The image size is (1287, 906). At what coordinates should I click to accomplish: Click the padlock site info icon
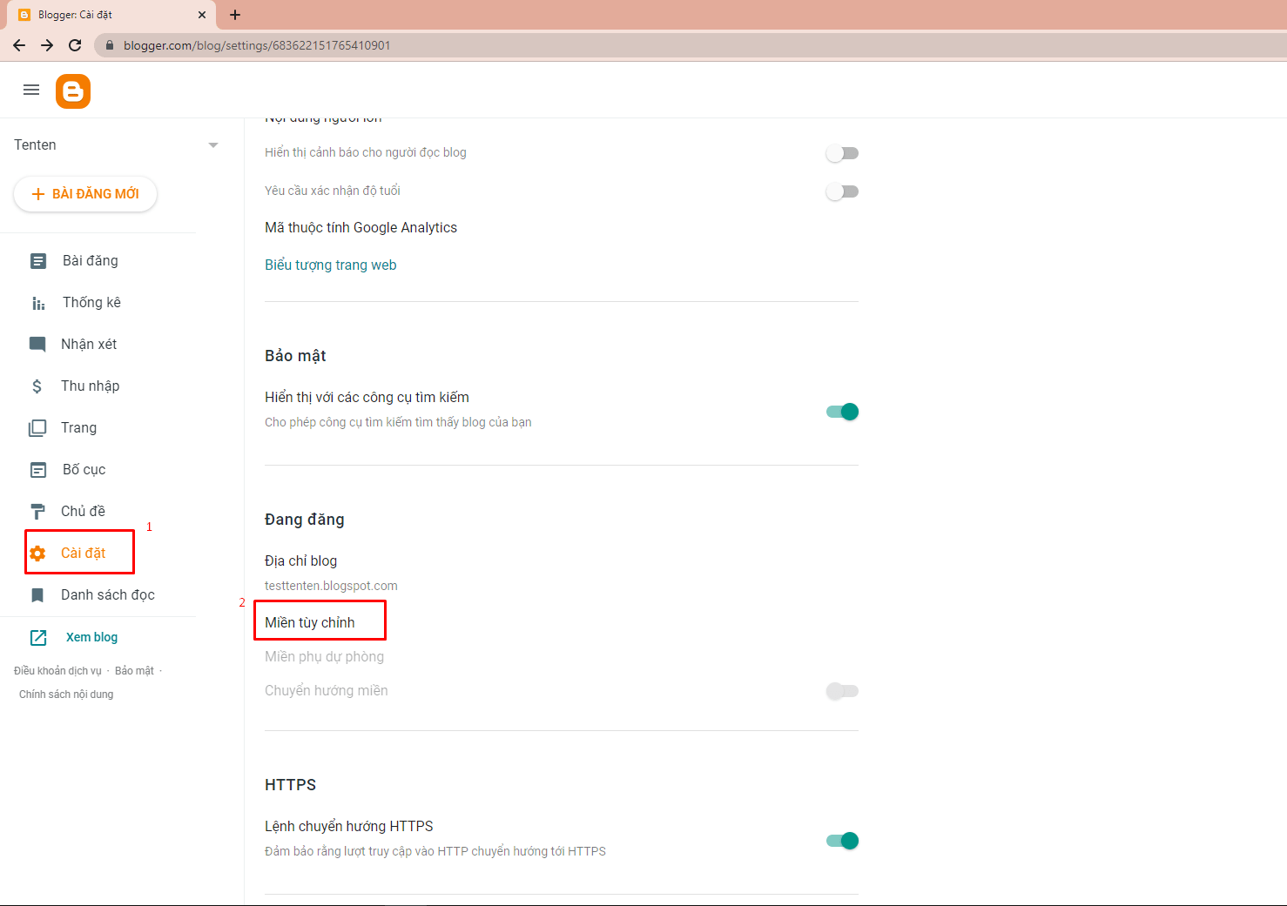pos(110,45)
